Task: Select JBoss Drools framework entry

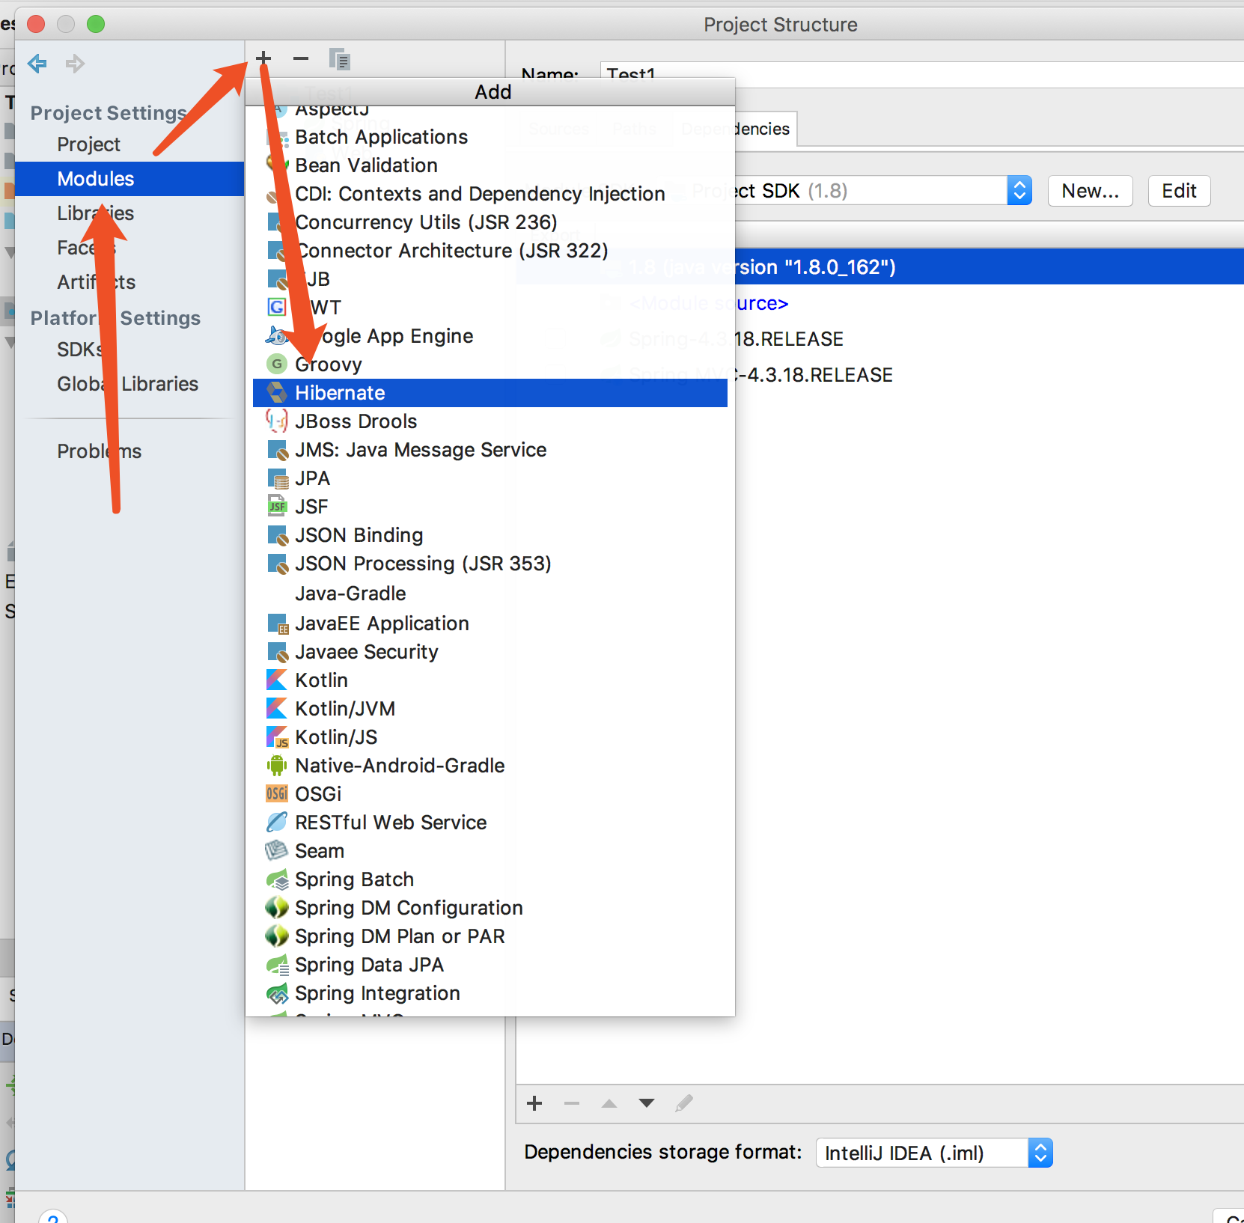Action: point(490,421)
